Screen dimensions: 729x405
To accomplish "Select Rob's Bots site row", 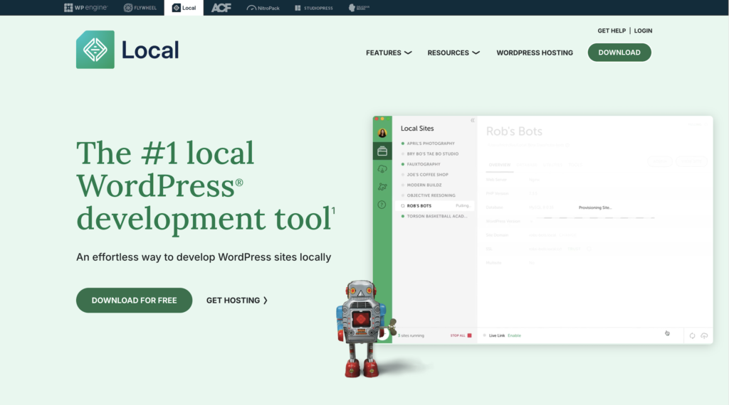I will [435, 205].
